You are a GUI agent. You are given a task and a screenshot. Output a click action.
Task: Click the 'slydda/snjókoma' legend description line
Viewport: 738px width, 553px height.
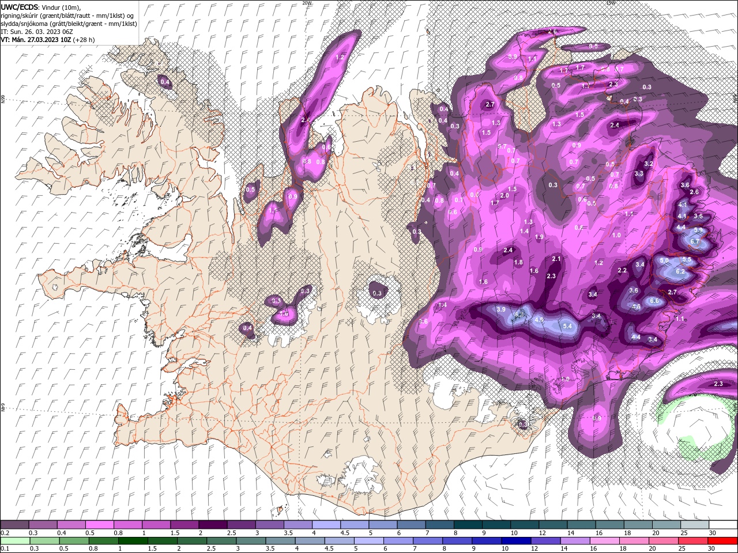[69, 24]
